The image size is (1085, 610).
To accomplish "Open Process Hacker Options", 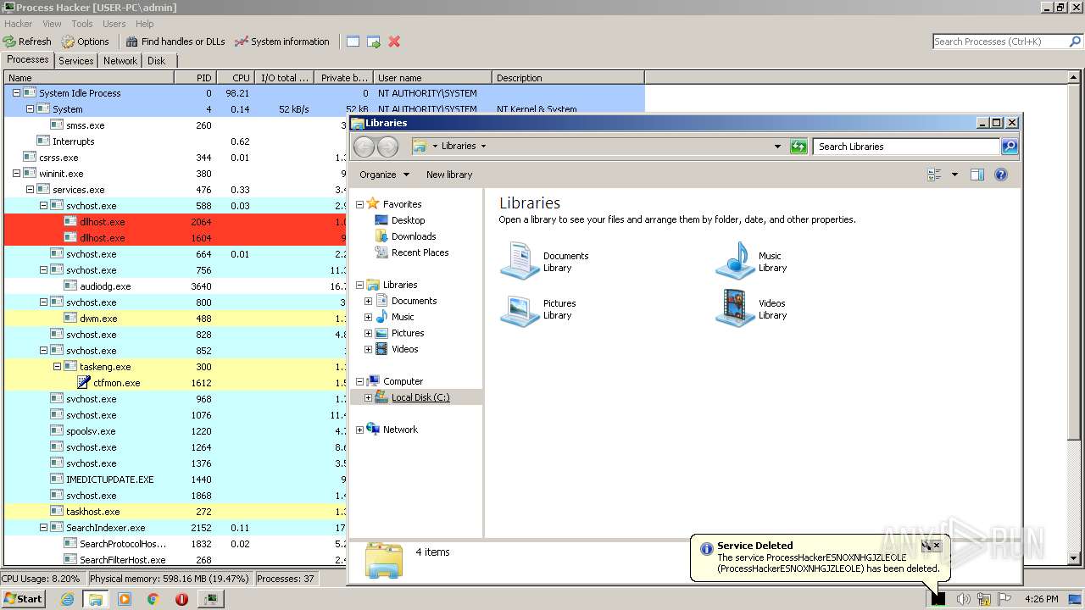I will (85, 42).
